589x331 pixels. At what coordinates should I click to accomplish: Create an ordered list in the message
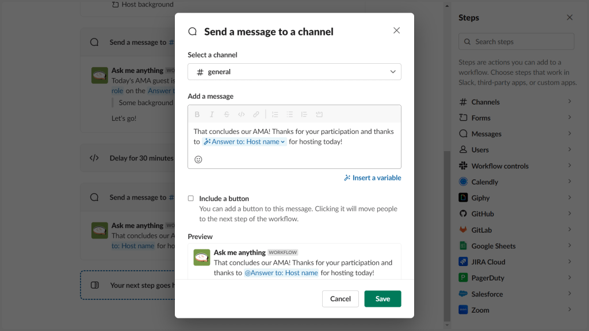click(x=274, y=114)
